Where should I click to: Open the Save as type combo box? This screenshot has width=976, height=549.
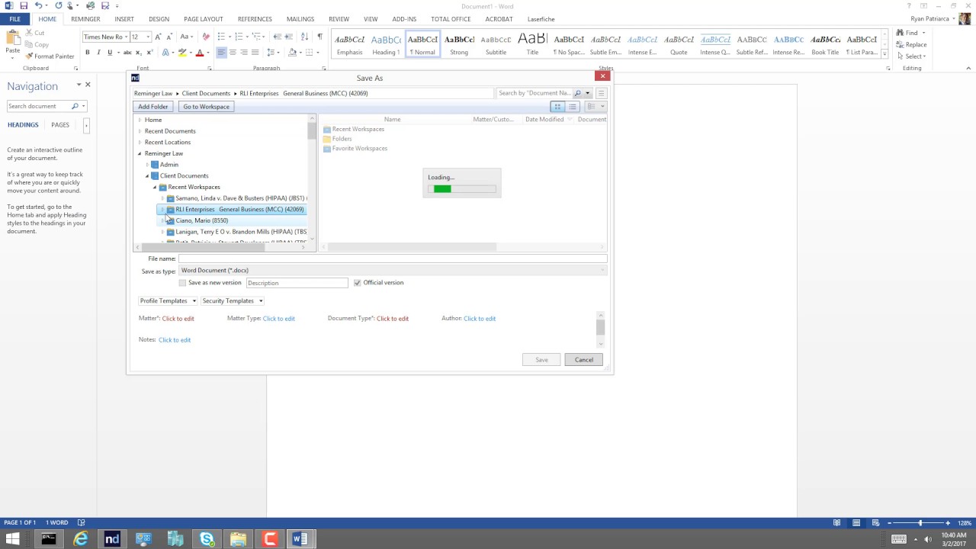coord(393,271)
